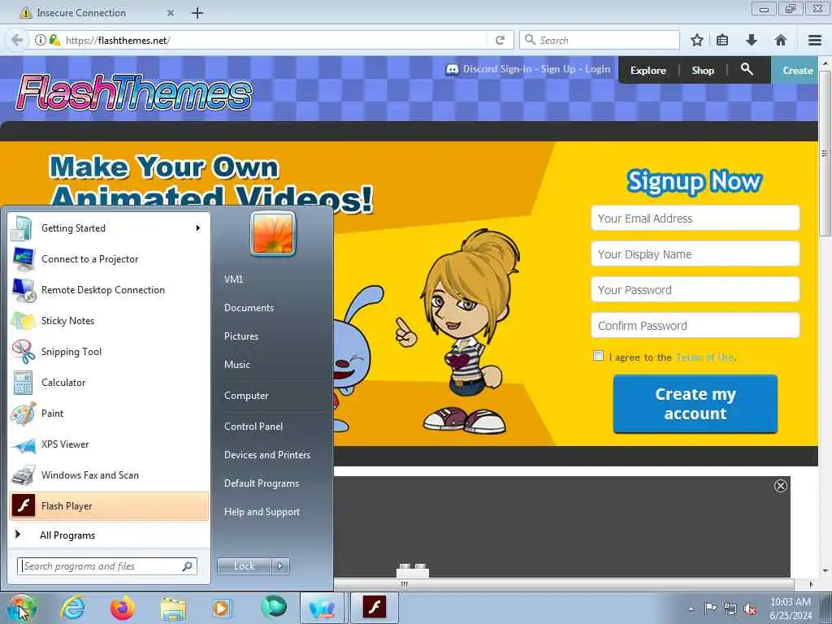Open Connect to a Projector
832x624 pixels.
click(x=109, y=259)
